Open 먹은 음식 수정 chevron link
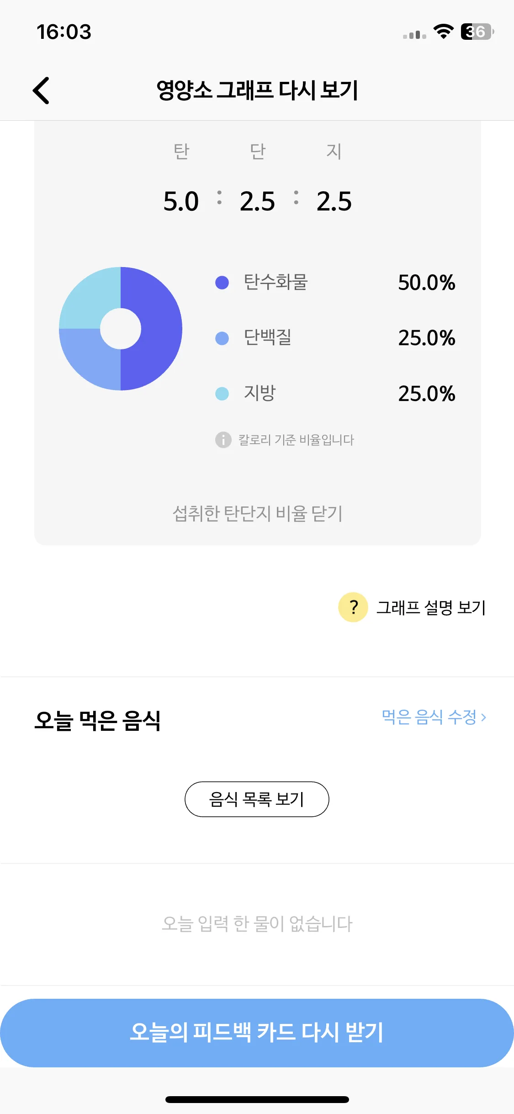The width and height of the screenshot is (514, 1114). point(434,717)
